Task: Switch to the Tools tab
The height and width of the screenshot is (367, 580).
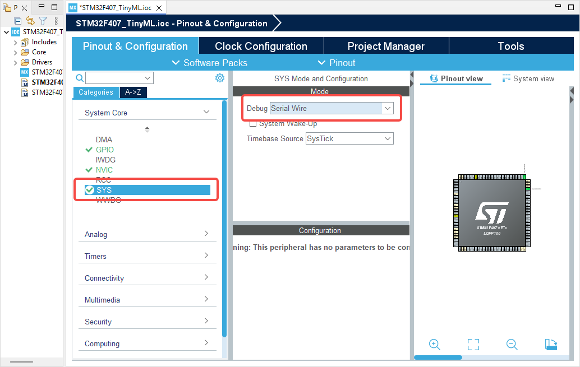Action: [511, 46]
